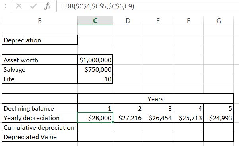The image size is (239, 146).
Task: Select column G header
Action: 219,21
